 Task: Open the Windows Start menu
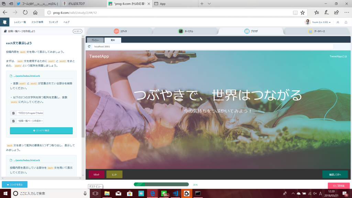point(5,193)
